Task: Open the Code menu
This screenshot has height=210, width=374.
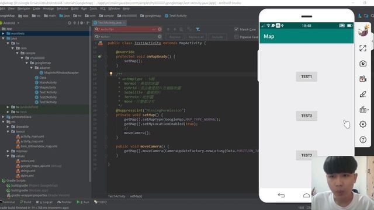Action: pos(36,9)
